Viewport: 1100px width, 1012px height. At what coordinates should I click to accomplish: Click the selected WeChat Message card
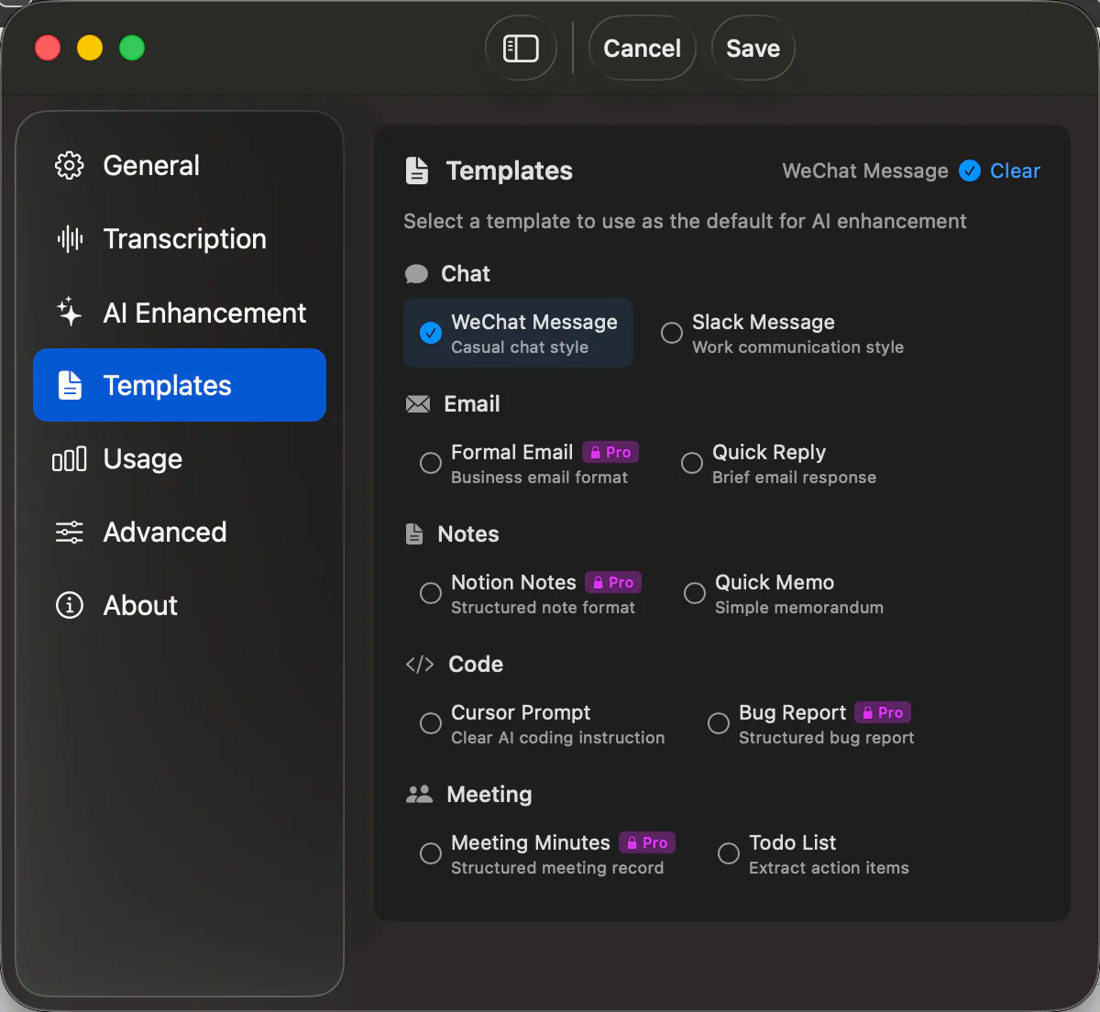tap(518, 333)
